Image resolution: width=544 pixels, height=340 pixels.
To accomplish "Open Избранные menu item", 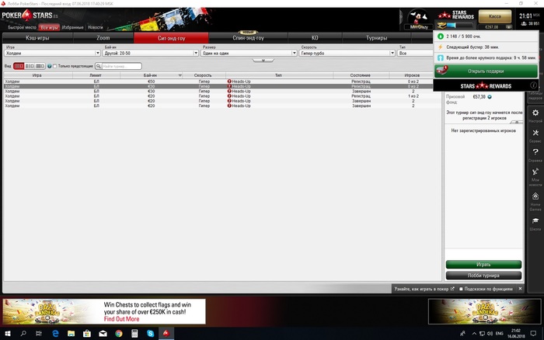I will [72, 27].
